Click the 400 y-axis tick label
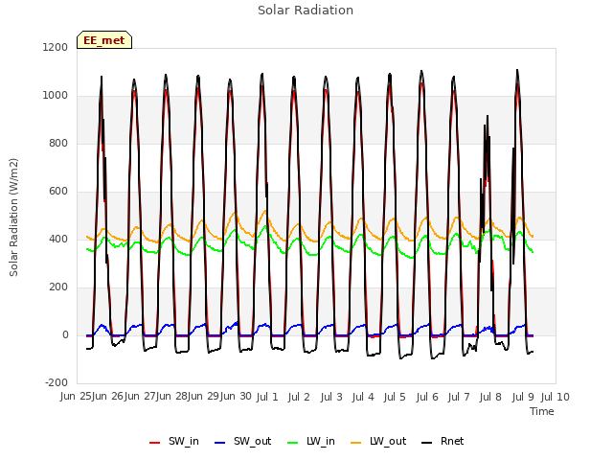613x460 pixels. click(58, 239)
